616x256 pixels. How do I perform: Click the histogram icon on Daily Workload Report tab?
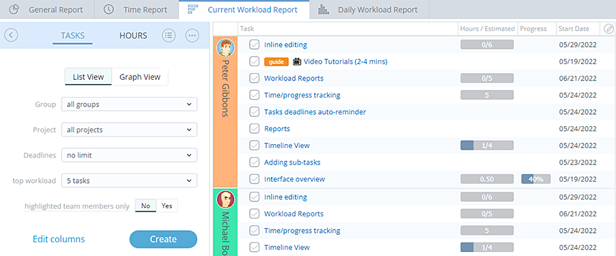click(323, 10)
